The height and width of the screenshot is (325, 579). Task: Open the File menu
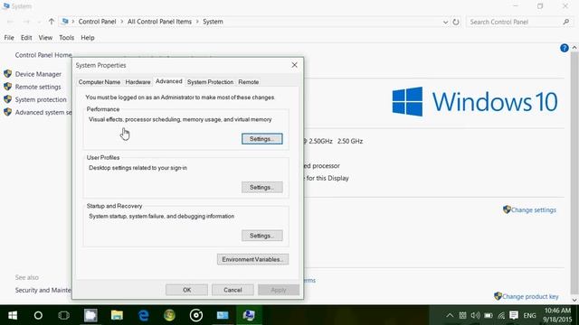pyautogui.click(x=9, y=38)
